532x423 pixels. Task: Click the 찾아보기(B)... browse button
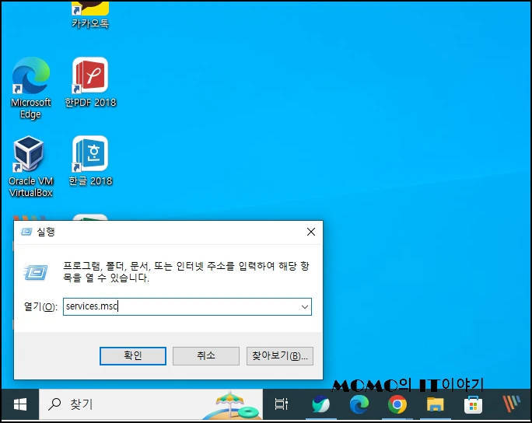coord(280,356)
